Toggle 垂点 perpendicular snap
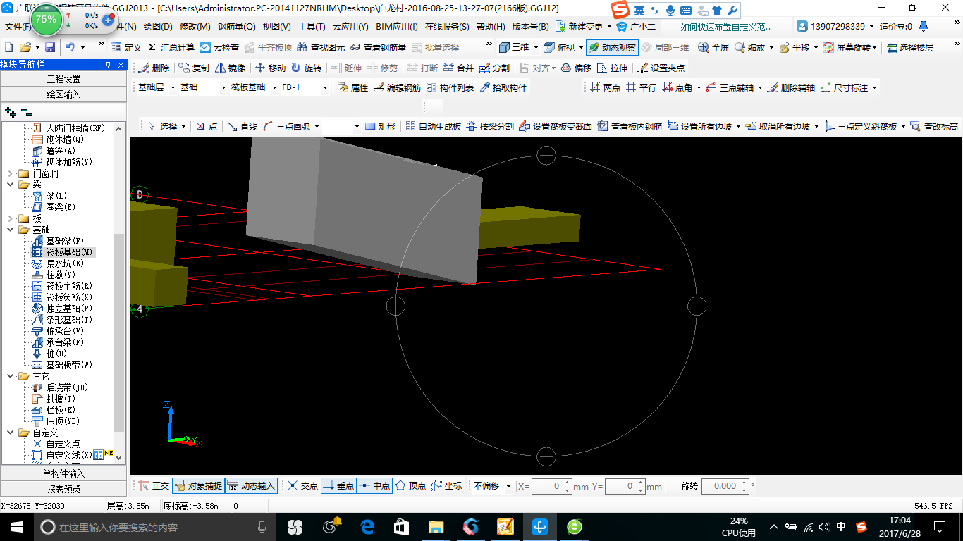The width and height of the screenshot is (963, 541). pos(338,486)
